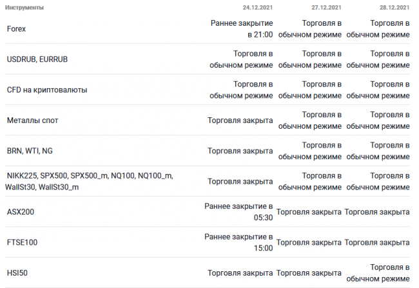Select the ASX200 instrument name
Image resolution: width=419 pixels, height=288 pixels.
point(21,212)
